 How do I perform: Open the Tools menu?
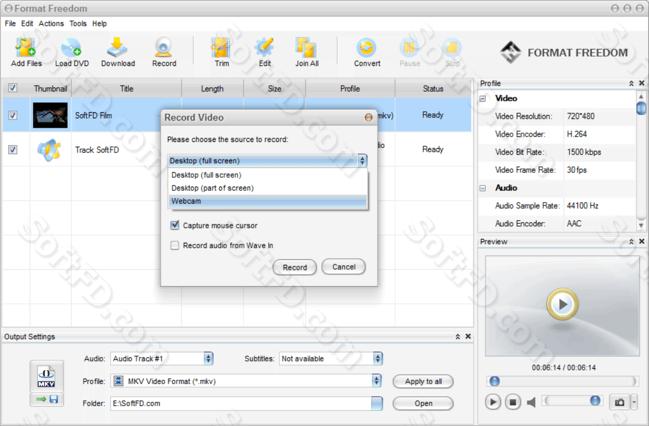(x=78, y=24)
